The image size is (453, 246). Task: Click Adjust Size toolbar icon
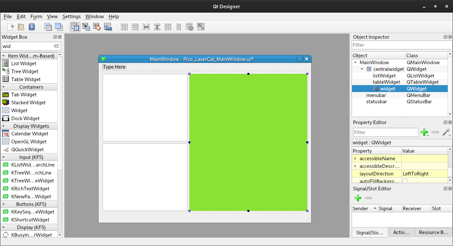pyautogui.click(x=200, y=27)
